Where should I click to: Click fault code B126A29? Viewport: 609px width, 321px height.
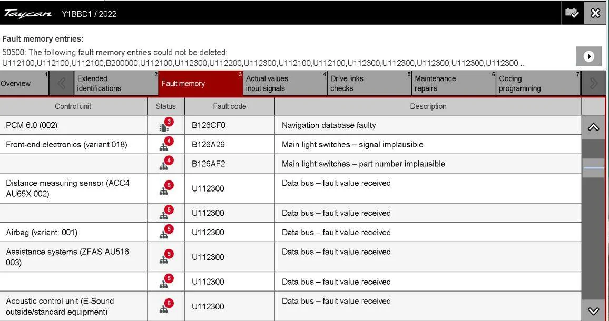click(x=208, y=144)
